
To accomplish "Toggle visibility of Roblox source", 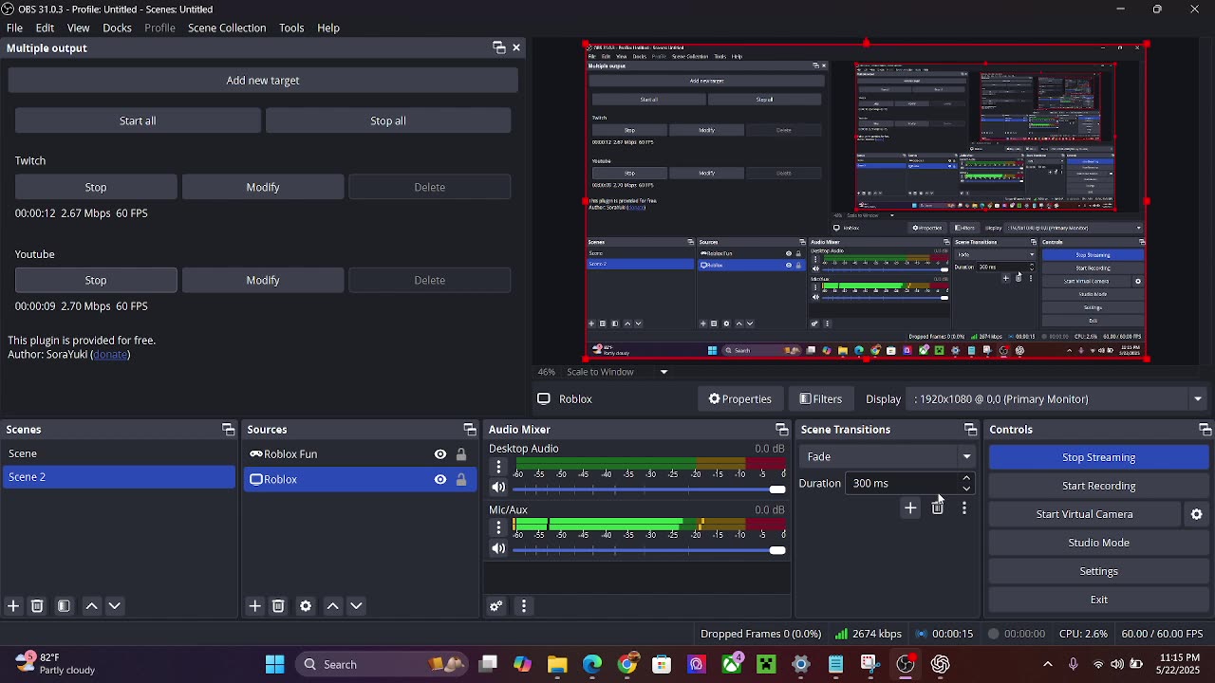I will click(x=440, y=479).
